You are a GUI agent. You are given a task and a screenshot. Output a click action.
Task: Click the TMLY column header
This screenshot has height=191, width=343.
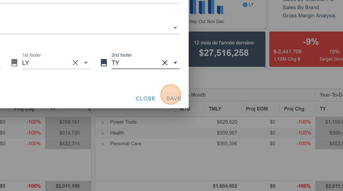(x=215, y=109)
